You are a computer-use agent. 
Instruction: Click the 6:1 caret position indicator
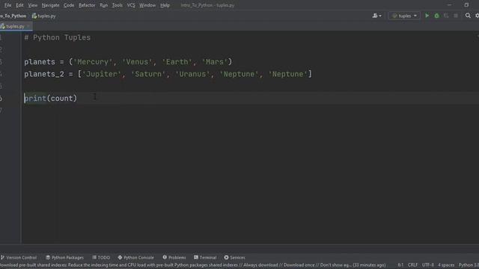pos(400,265)
